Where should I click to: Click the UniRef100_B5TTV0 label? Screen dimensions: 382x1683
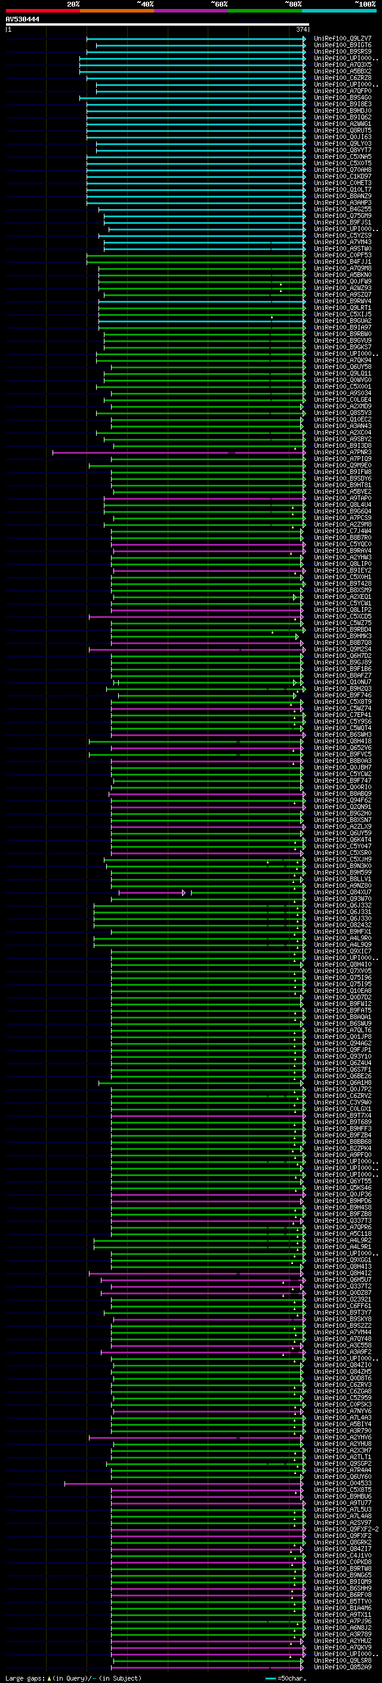click(343, 1601)
